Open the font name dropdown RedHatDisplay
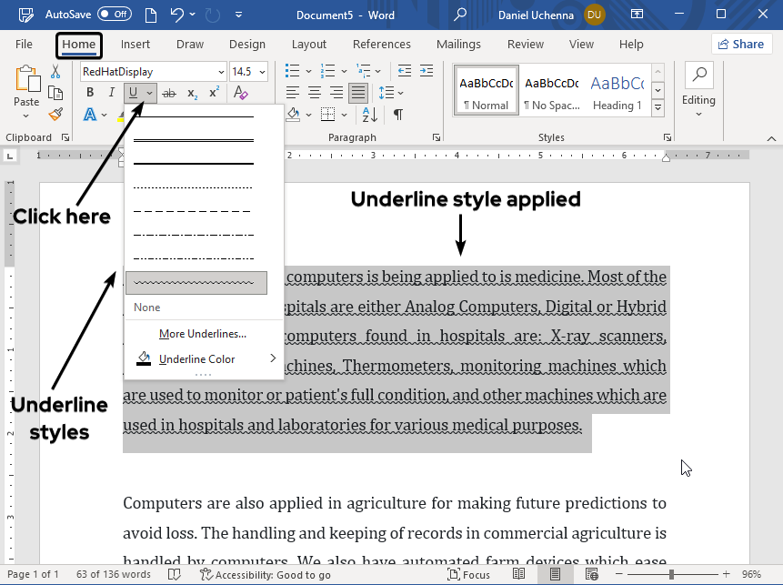 click(221, 72)
